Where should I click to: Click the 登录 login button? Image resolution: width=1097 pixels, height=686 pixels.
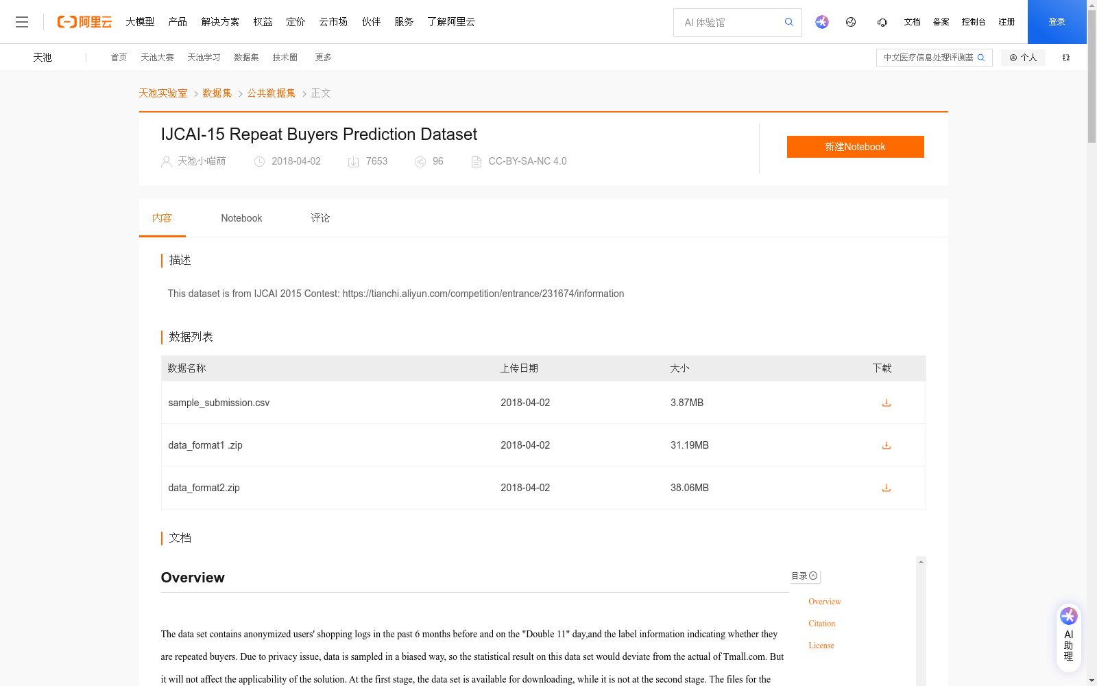tap(1057, 22)
